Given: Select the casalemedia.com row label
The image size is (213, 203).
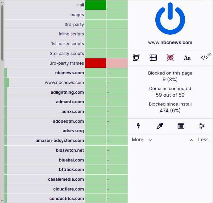Looking at the screenshot, I should point(44,179).
